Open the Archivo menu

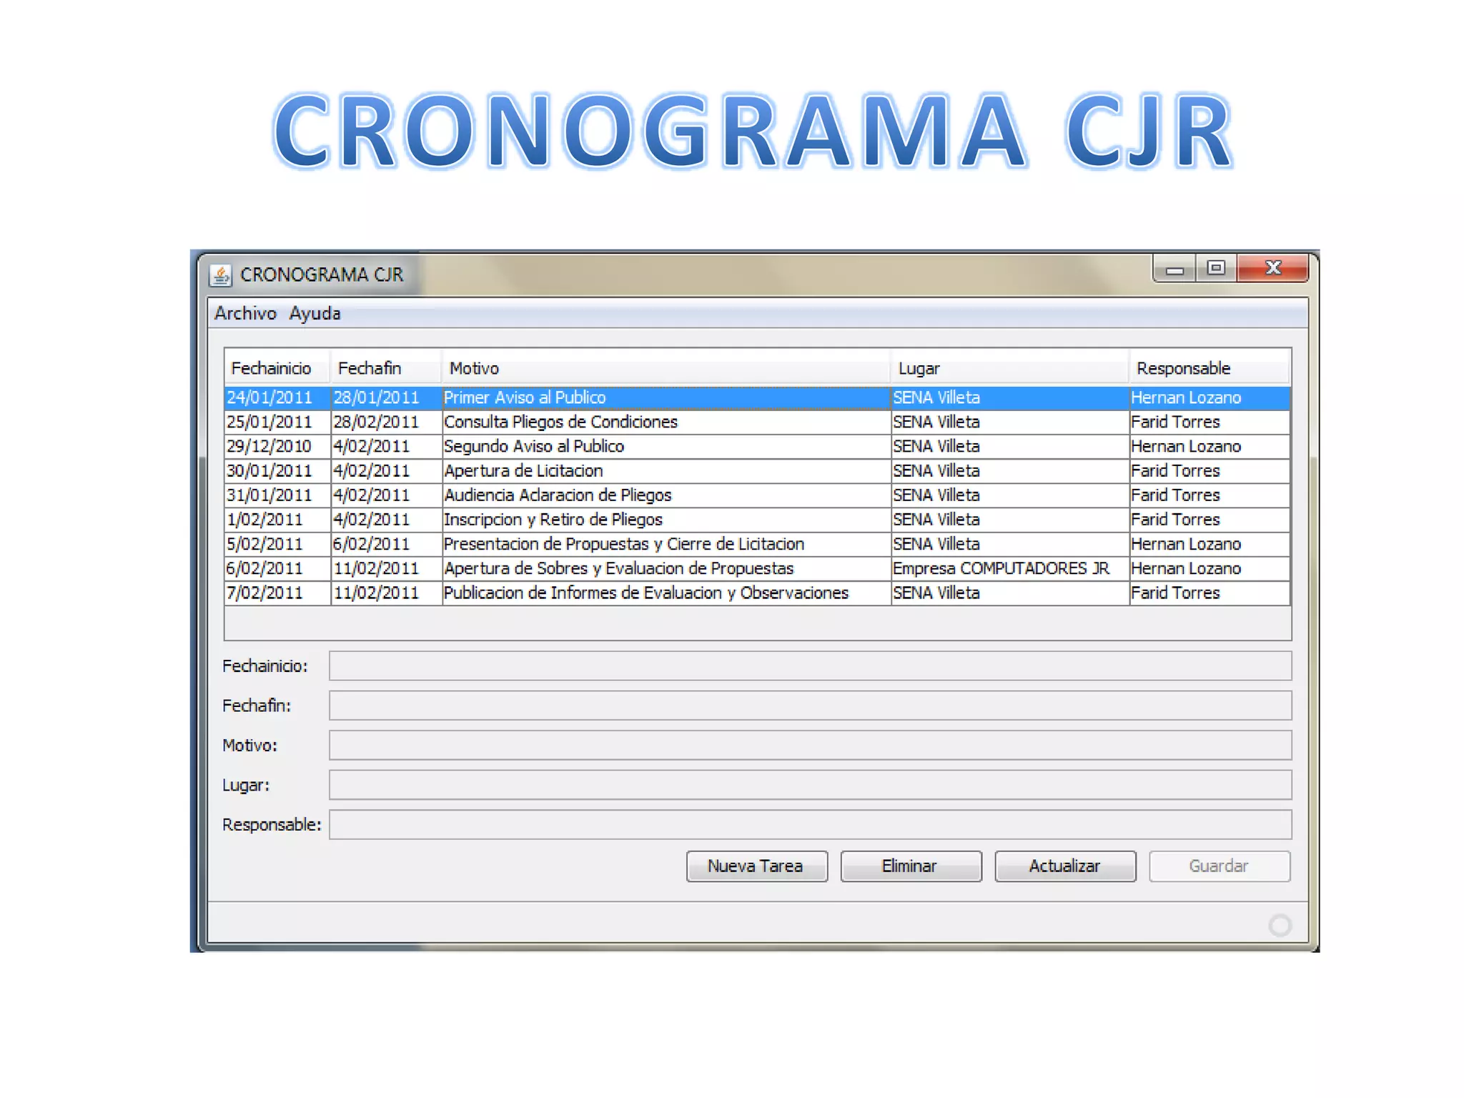245,314
